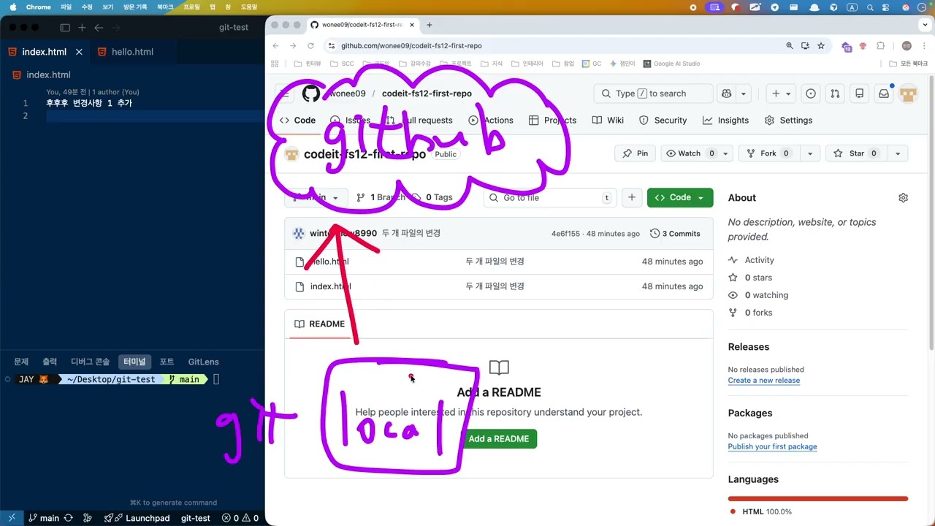Add a file with the plus button

coord(632,197)
